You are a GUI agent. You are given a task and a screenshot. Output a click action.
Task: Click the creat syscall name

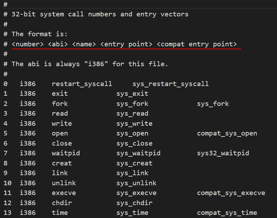pyautogui.click(x=62, y=163)
